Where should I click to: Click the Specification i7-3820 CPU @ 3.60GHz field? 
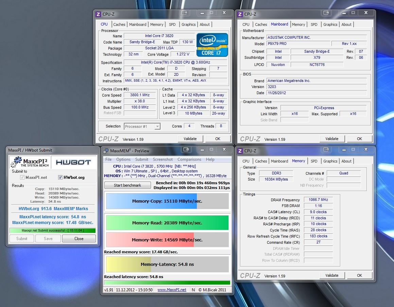[x=175, y=62]
